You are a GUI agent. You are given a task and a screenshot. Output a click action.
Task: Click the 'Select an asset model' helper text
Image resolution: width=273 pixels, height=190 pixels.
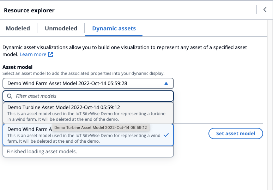pyautogui.click(x=83, y=73)
